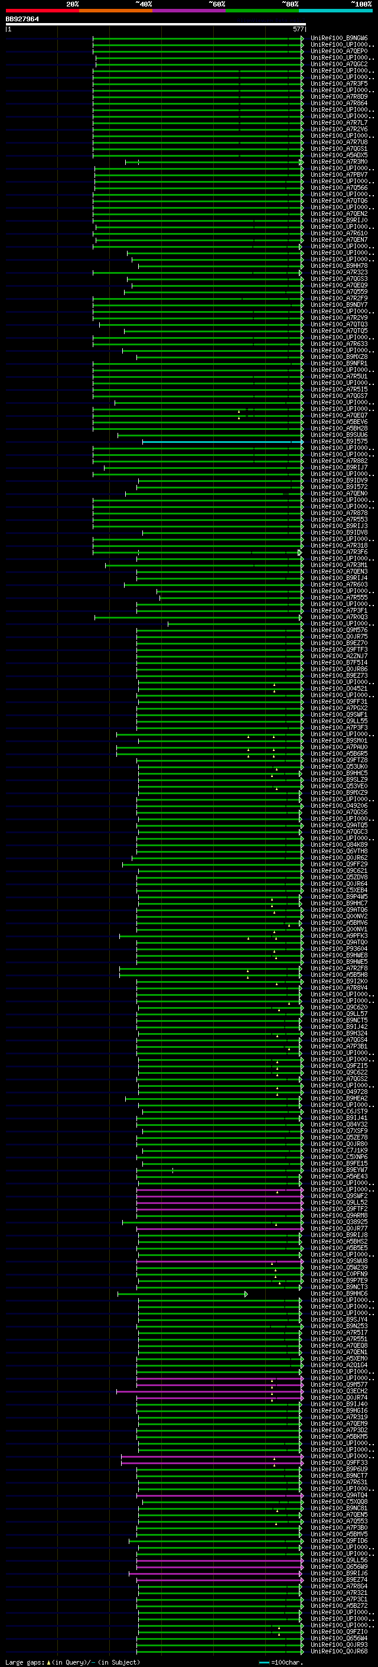Open UniRef100_A7QTQ6 entry
The height and width of the screenshot is (1667, 378).
click(x=339, y=200)
